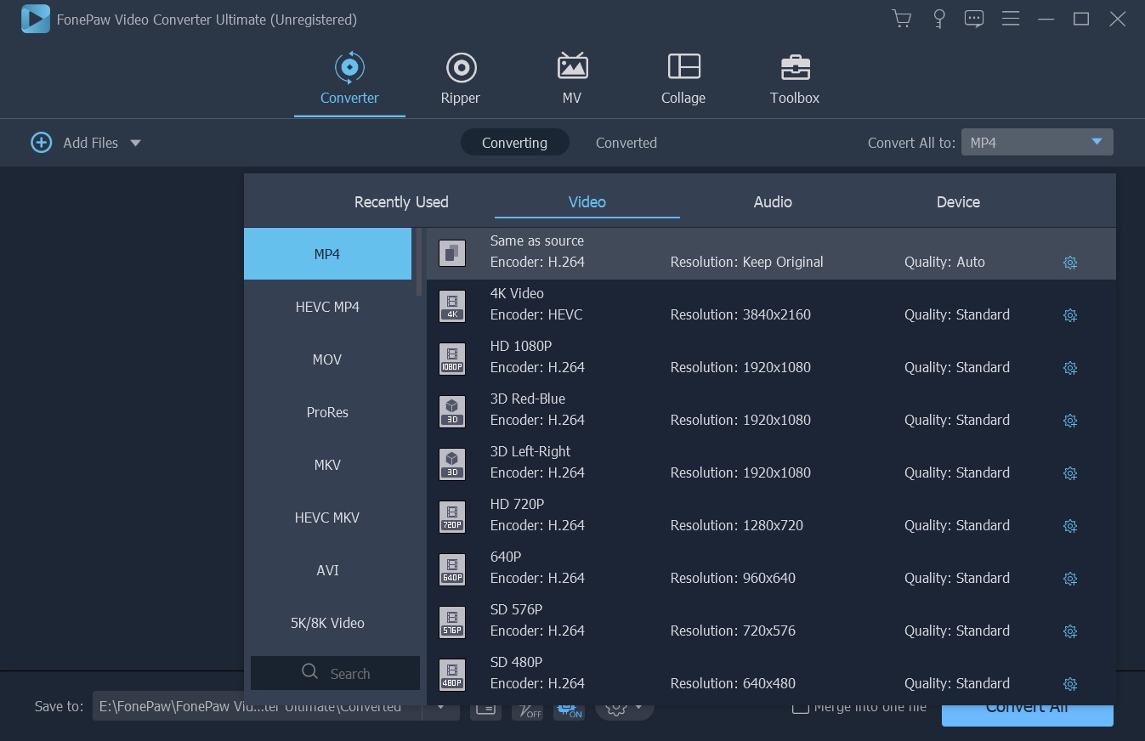Open the Convert All to MP4 dropdown
Viewport: 1145px width, 741px height.
point(1037,143)
